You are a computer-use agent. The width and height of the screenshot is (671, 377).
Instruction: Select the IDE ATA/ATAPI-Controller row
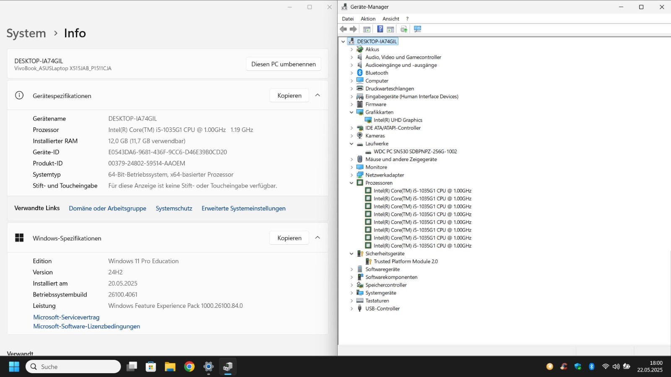click(388, 128)
